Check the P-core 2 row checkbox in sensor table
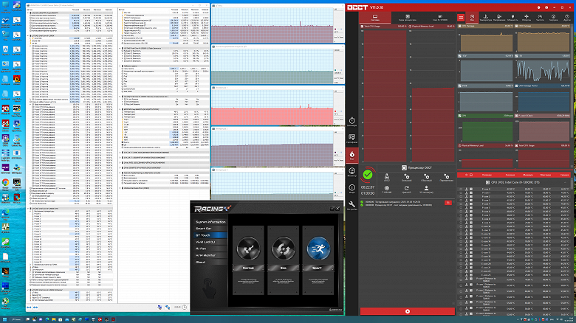Viewport: 576px width, 323px height. coord(461,196)
